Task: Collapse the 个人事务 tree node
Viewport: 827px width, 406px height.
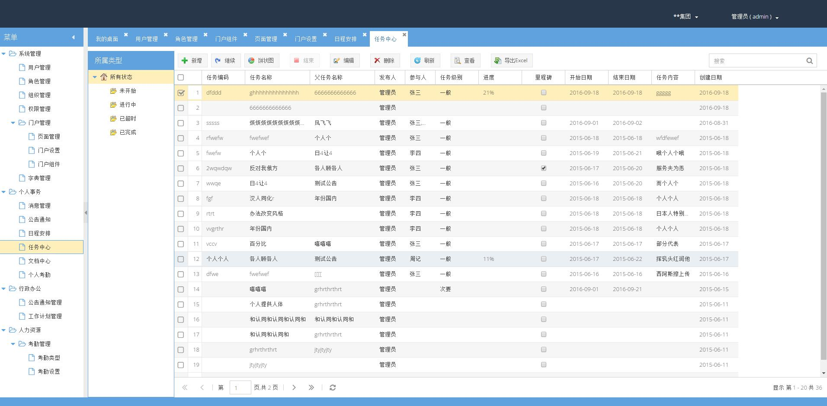Action: (x=4, y=192)
